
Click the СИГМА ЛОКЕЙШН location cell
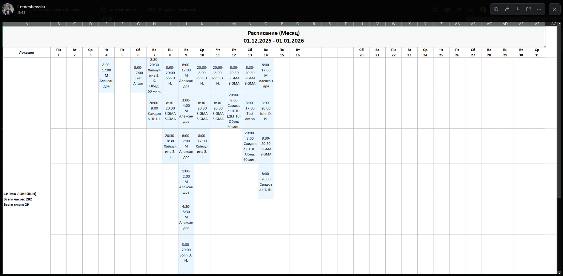[x=20, y=194]
